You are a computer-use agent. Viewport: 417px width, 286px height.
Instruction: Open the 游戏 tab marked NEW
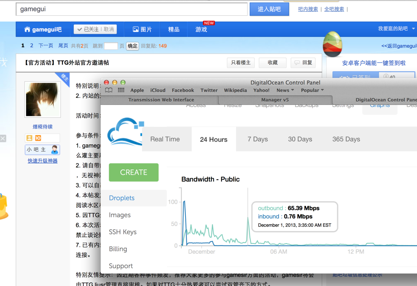(201, 29)
